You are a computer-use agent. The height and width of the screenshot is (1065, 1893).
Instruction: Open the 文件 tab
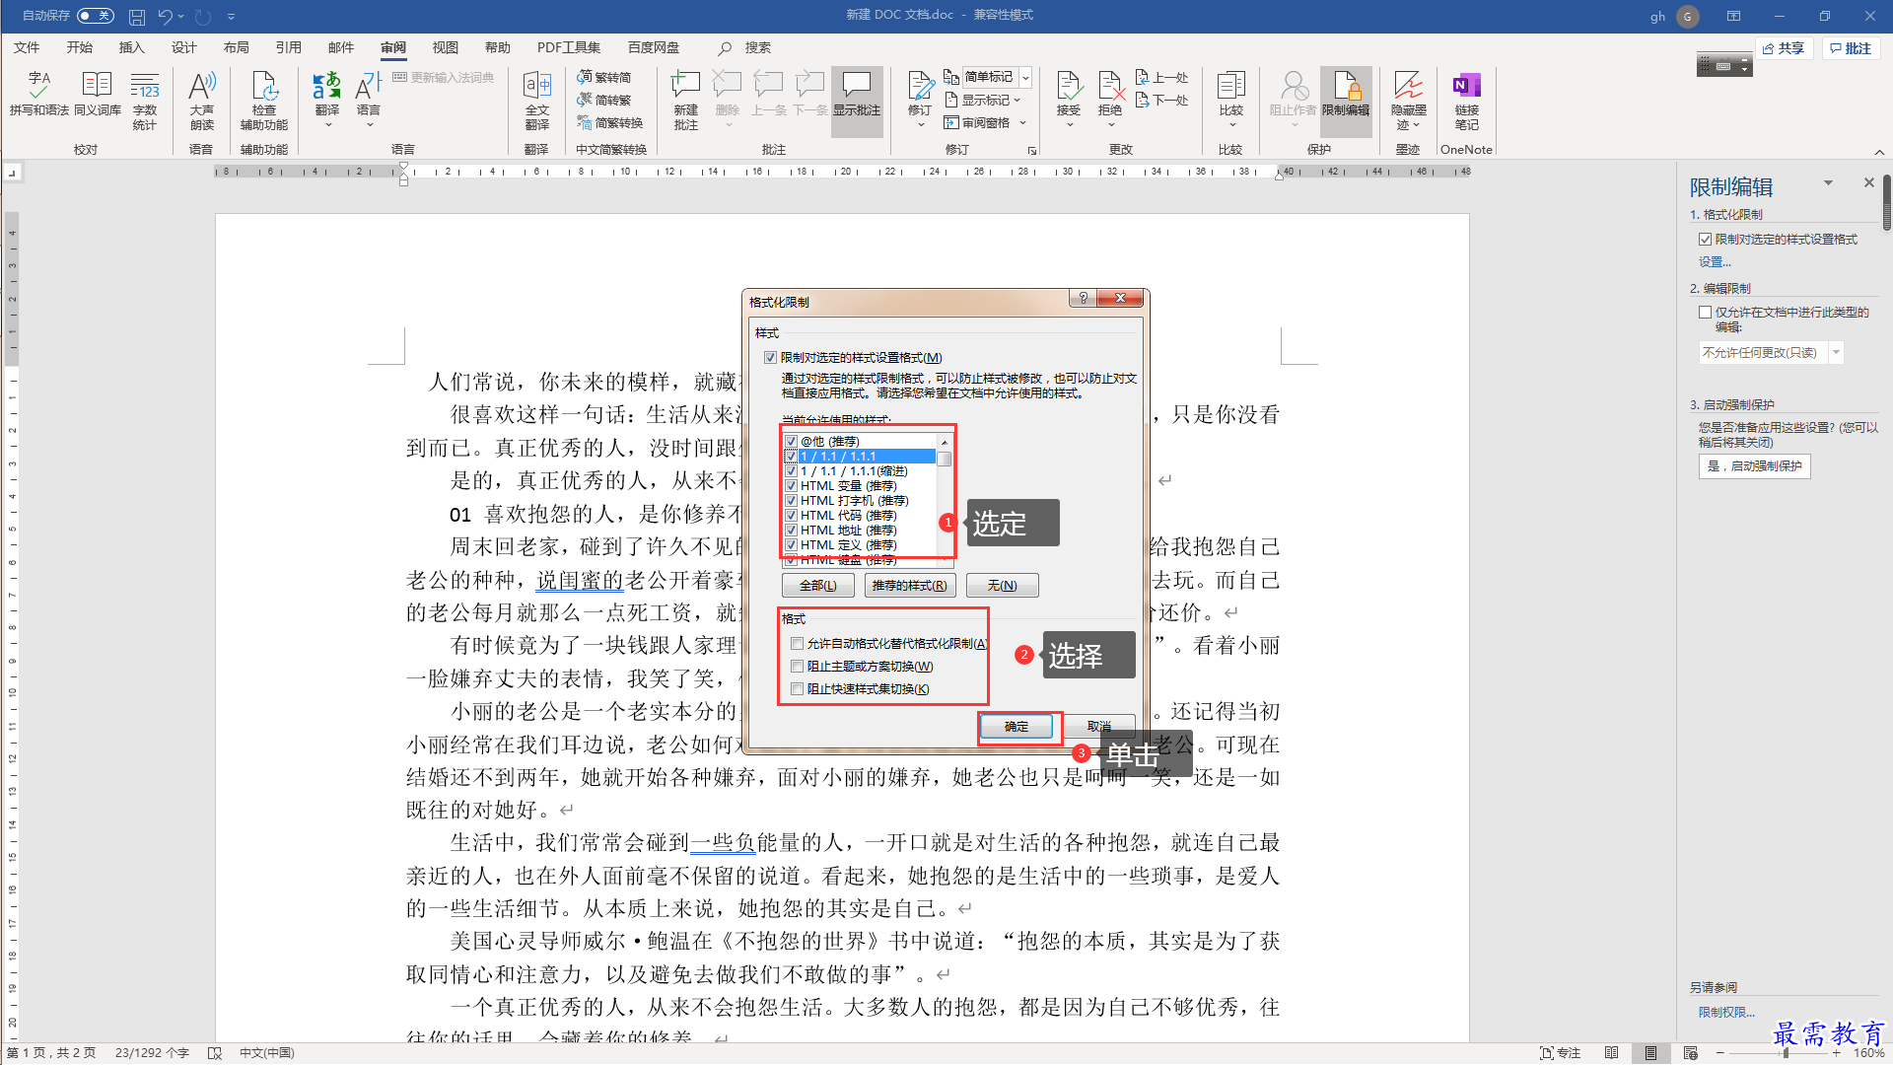coord(27,47)
